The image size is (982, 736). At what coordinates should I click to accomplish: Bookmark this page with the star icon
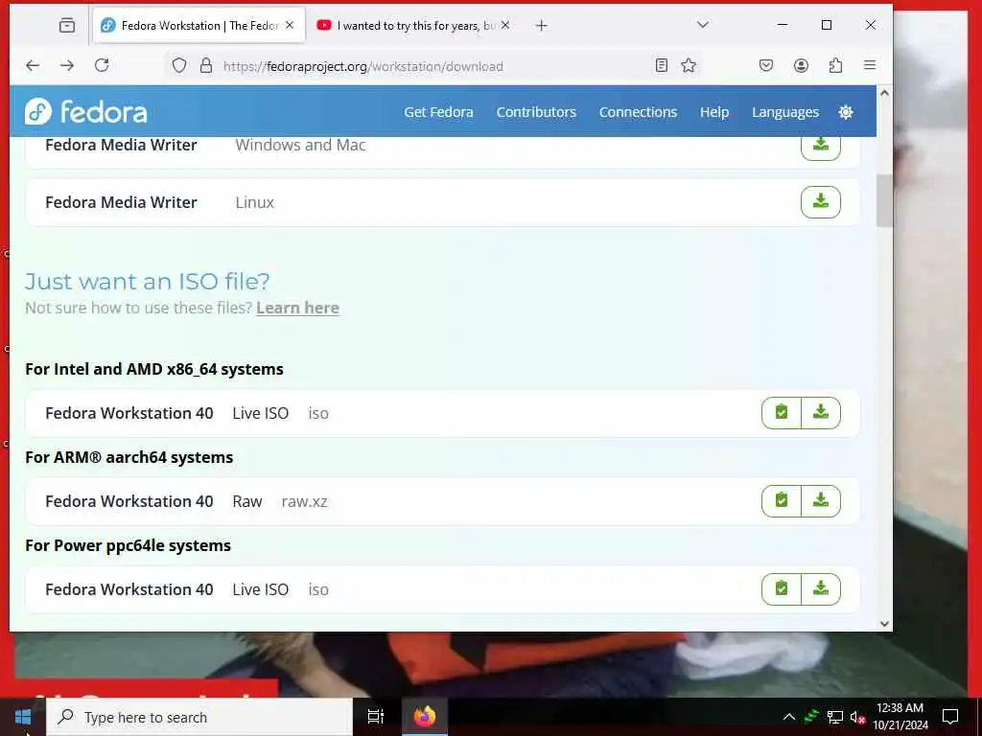tap(689, 65)
